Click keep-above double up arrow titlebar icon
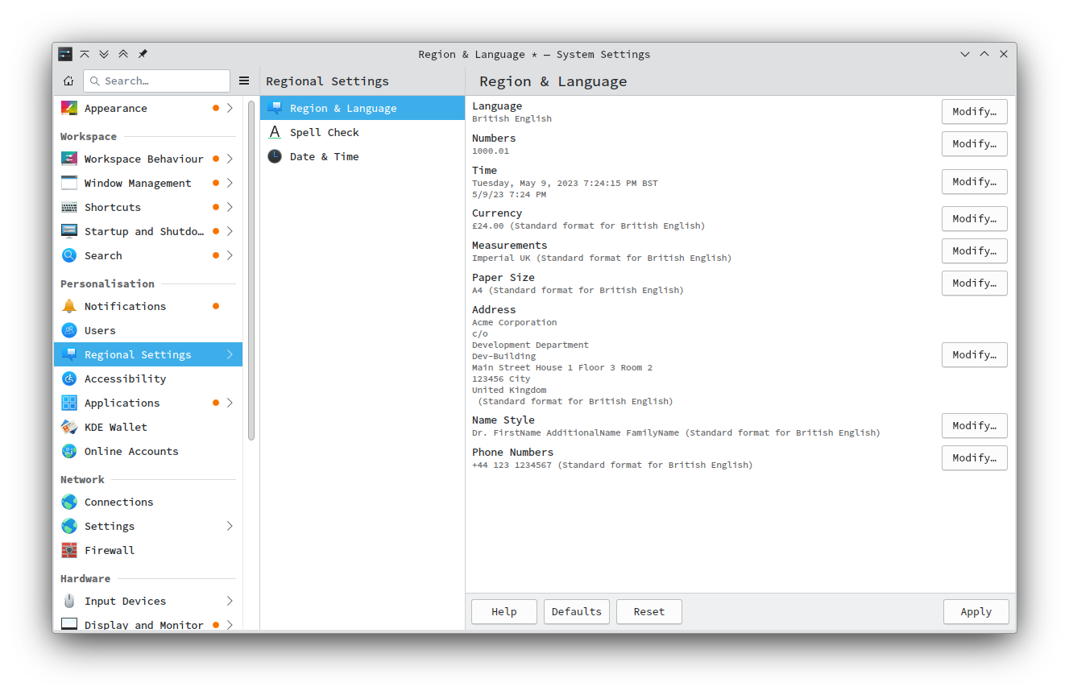The width and height of the screenshot is (1069, 695). 123,54
